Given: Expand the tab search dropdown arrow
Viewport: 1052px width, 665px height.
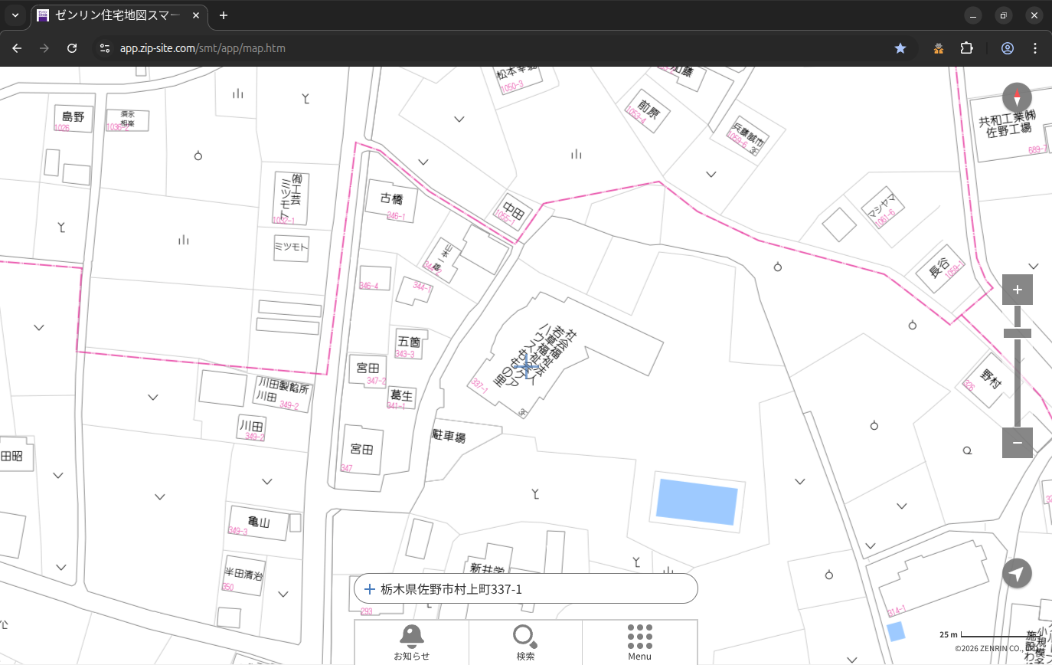Looking at the screenshot, I should point(15,15).
